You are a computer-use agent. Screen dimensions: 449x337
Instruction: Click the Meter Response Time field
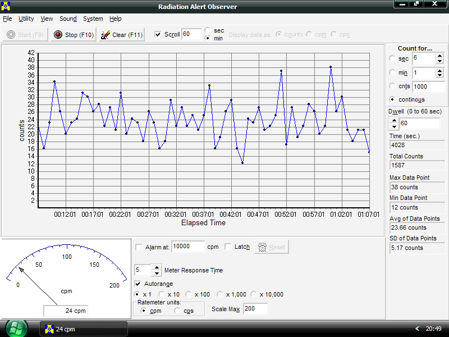click(x=143, y=270)
